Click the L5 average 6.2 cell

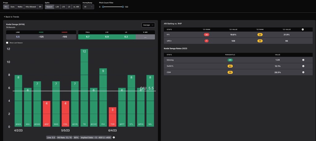(x=126, y=37)
